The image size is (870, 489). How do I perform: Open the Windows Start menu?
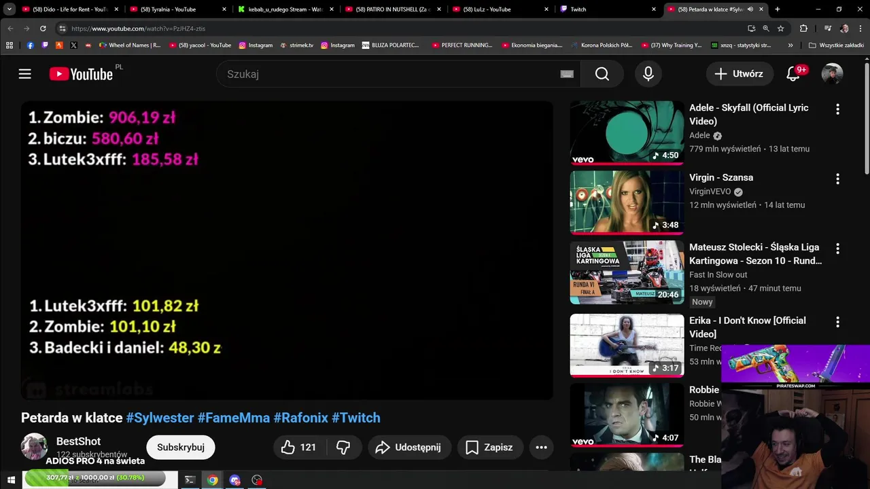(11, 480)
